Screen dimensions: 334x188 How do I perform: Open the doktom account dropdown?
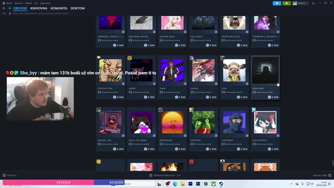point(300,3)
